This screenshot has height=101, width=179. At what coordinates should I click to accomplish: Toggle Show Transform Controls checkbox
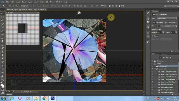(32, 6)
